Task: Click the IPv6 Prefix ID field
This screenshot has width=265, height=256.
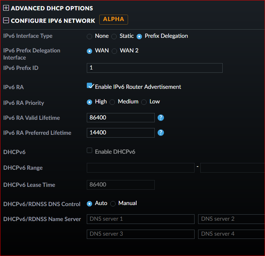Action: tap(154, 68)
